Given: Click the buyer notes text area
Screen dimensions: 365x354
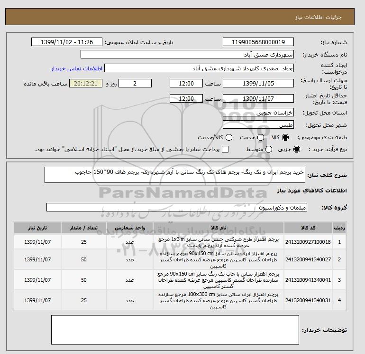Looking at the screenshot, I should tap(175, 330).
